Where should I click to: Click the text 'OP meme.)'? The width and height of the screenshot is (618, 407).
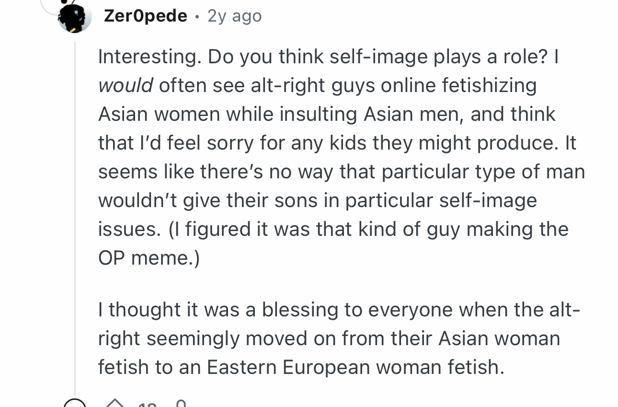coord(149,258)
